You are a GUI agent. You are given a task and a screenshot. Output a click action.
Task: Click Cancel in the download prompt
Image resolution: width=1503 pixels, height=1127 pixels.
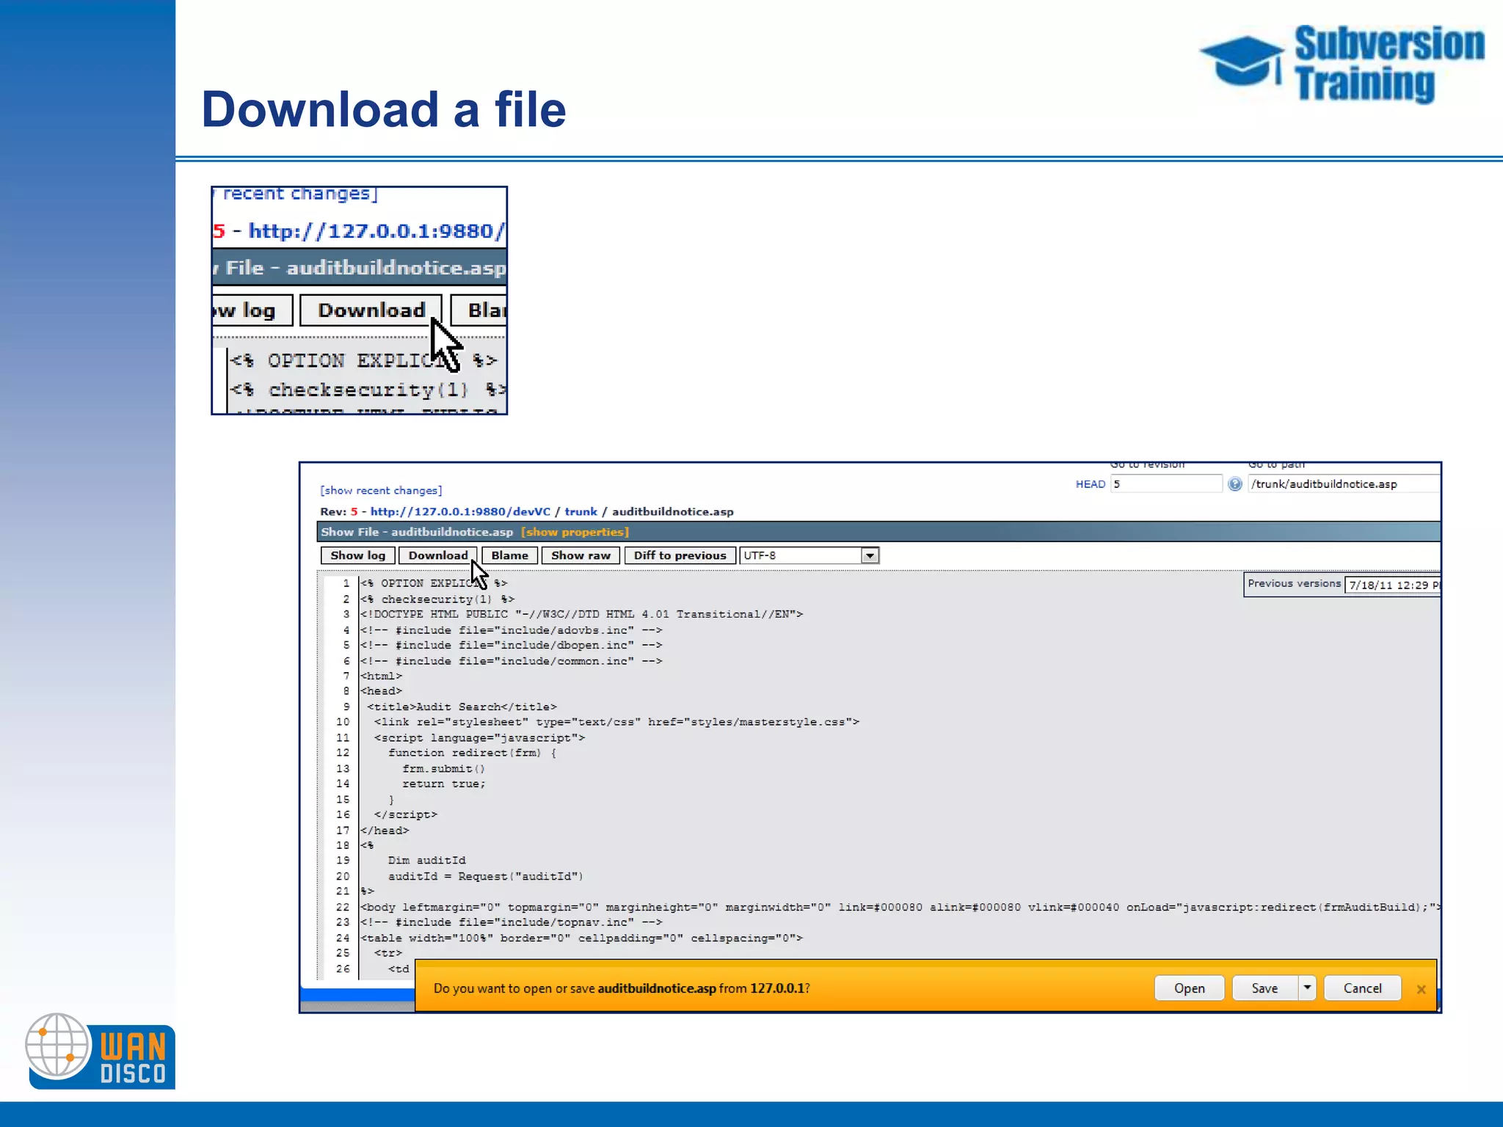1362,988
